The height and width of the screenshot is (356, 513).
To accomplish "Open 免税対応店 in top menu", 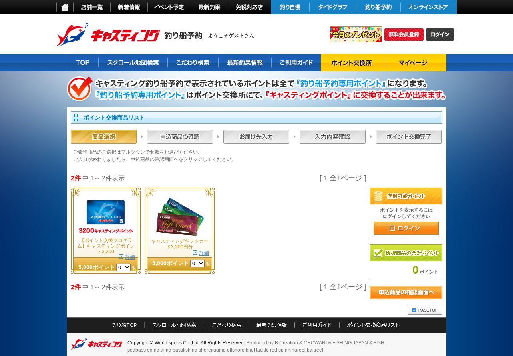I will (x=249, y=7).
